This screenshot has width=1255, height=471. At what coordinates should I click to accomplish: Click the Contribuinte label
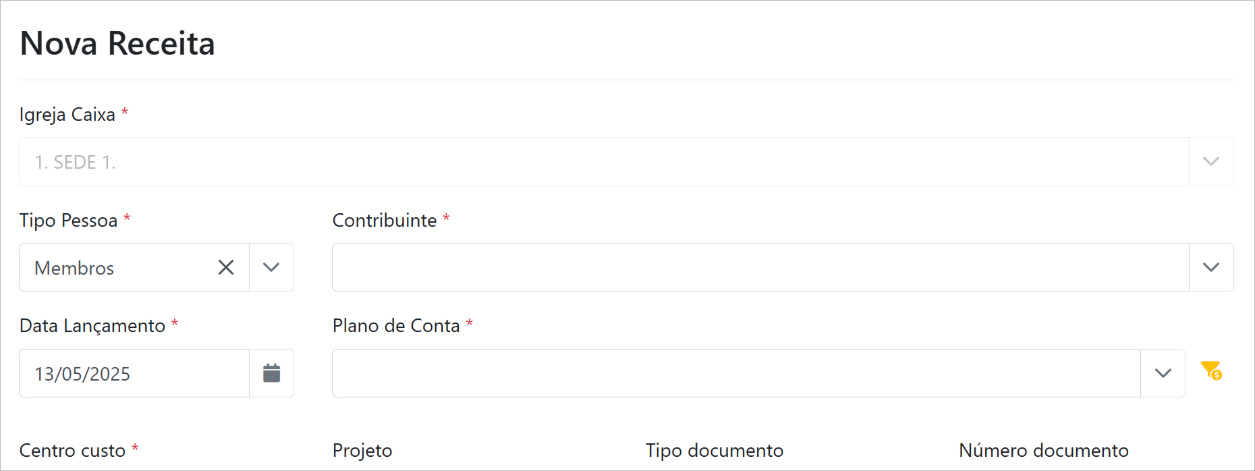[x=385, y=221]
